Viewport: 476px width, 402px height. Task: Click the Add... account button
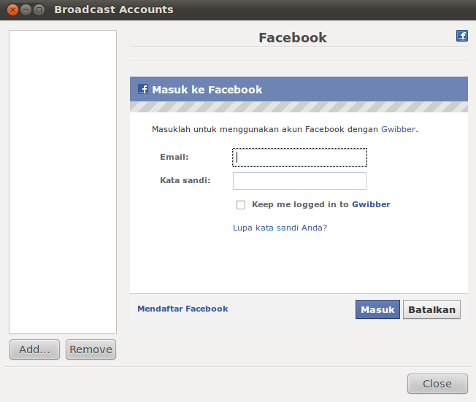(x=34, y=349)
